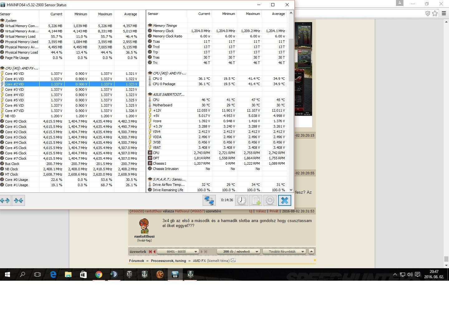Open HWiNFO sensor settings gear
The width and height of the screenshot is (449, 315).
click(x=270, y=200)
